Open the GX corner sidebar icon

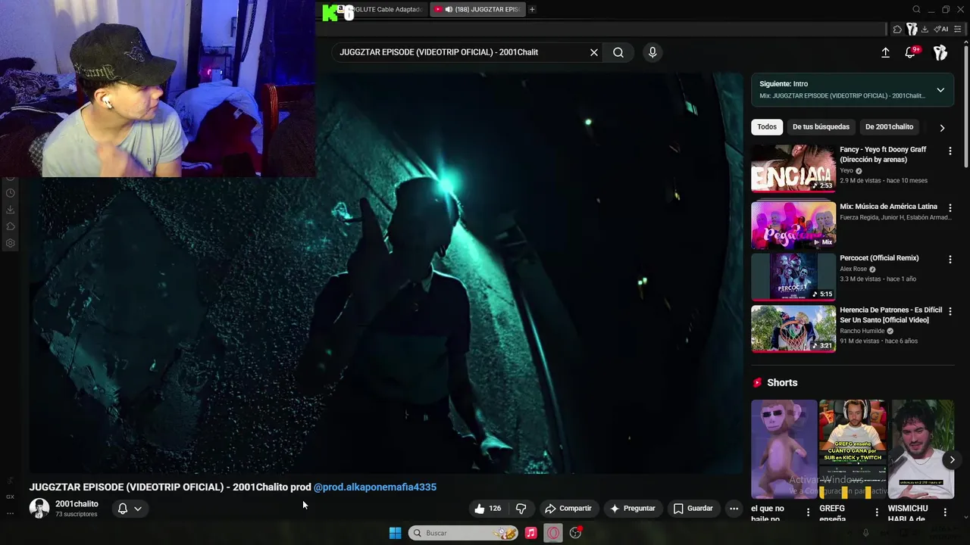tap(10, 497)
